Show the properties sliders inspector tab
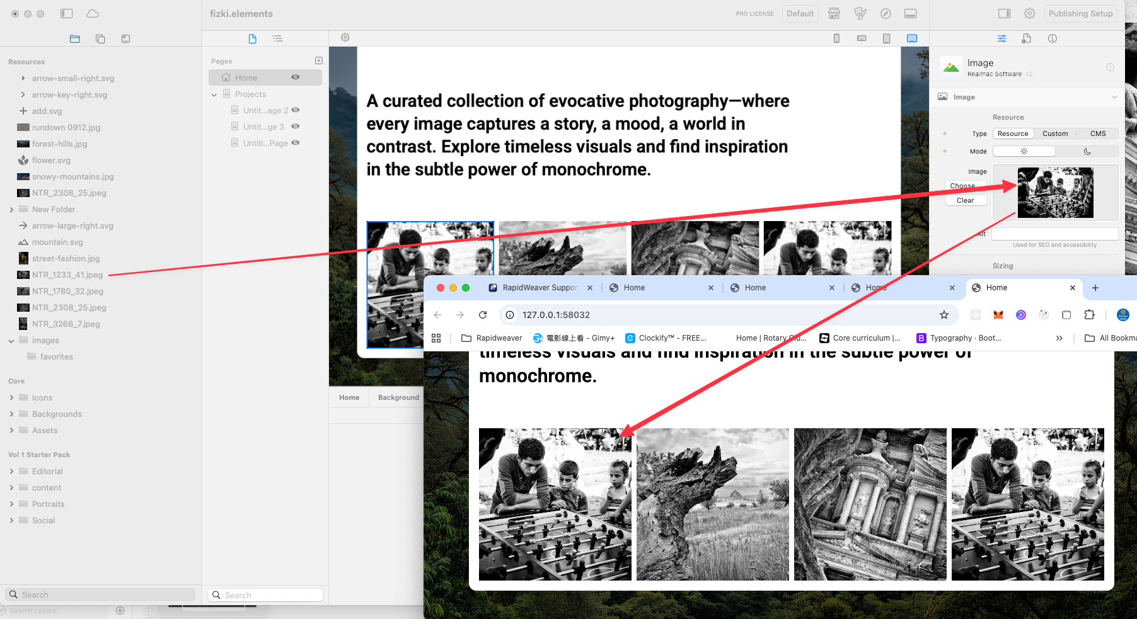1137x619 pixels. click(1002, 38)
